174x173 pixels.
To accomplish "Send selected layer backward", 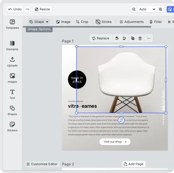I will [x=124, y=38].
